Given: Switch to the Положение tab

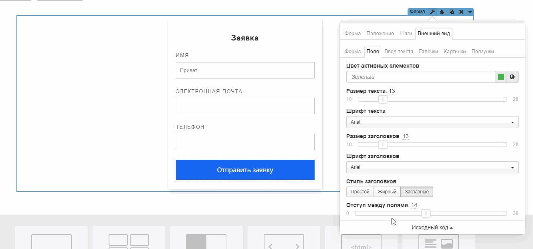Looking at the screenshot, I should [380, 34].
